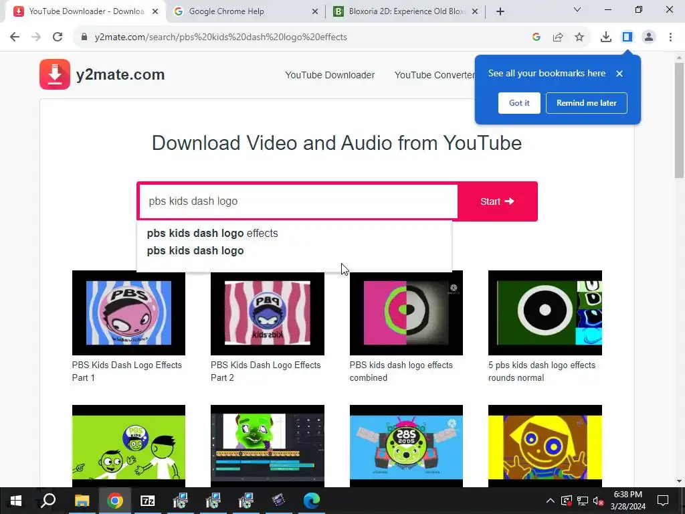The image size is (685, 514).
Task: Open thumbnail of dash logo effects combined
Action: pyautogui.click(x=406, y=313)
